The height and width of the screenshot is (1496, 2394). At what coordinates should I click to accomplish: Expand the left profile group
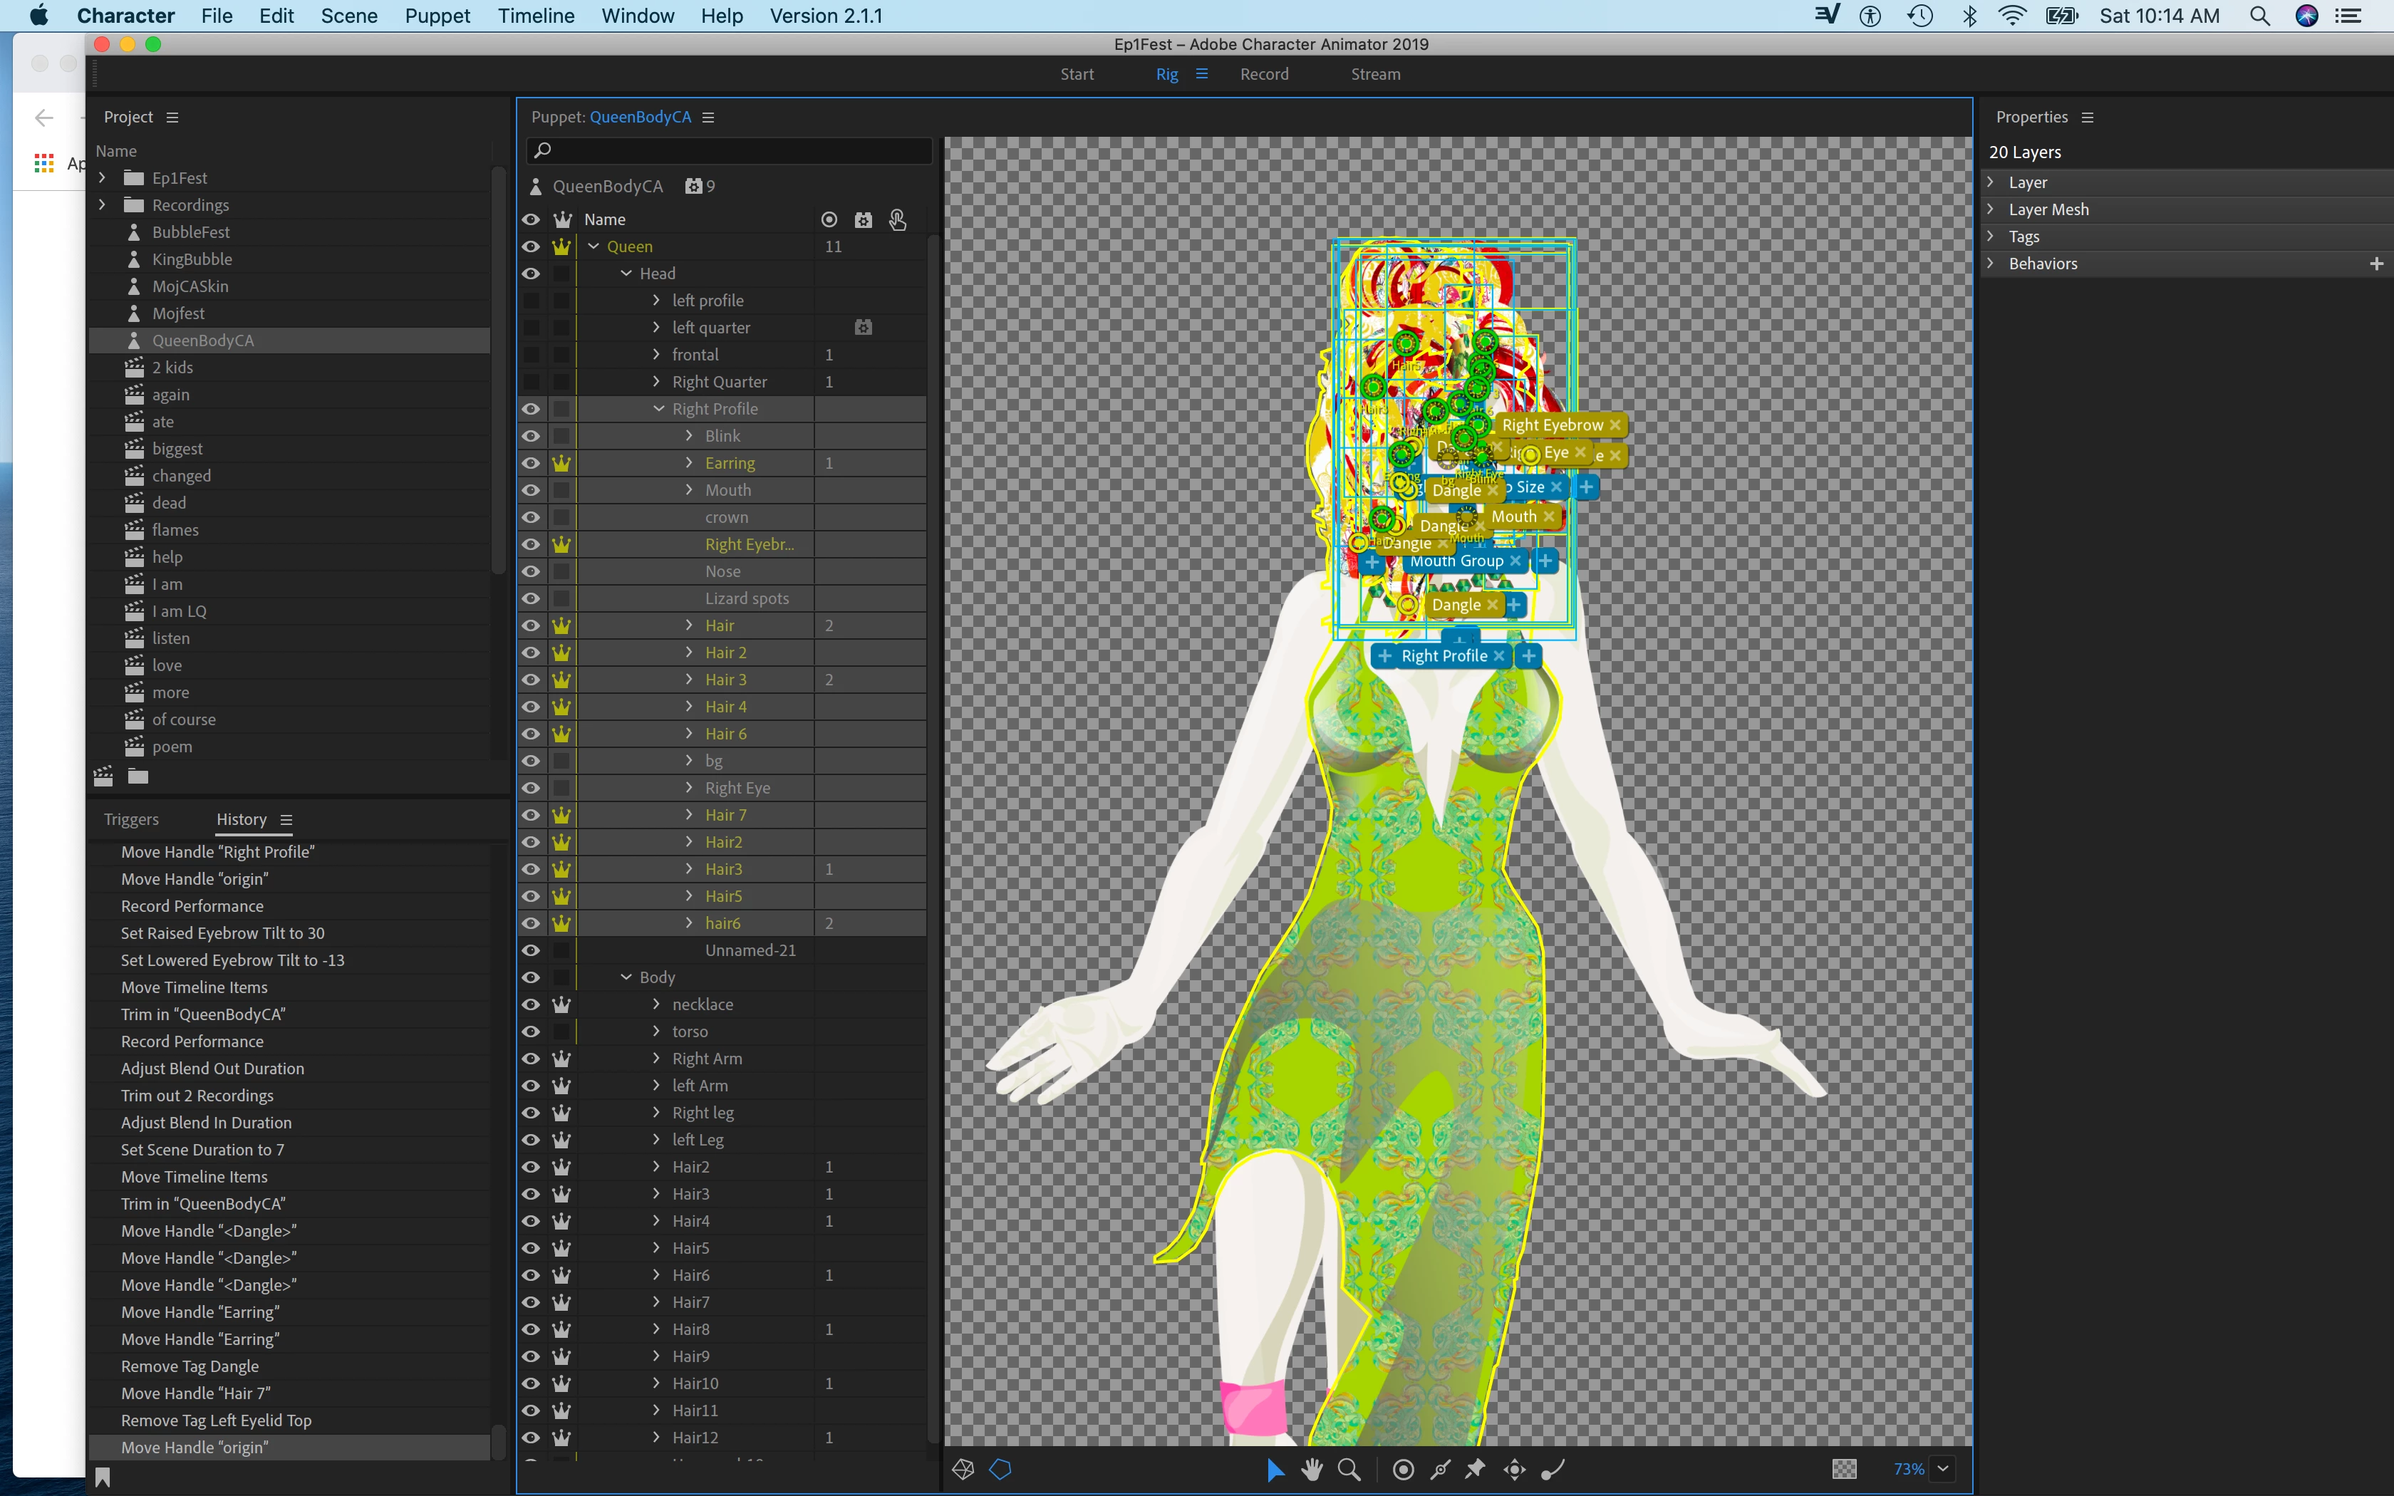[656, 300]
